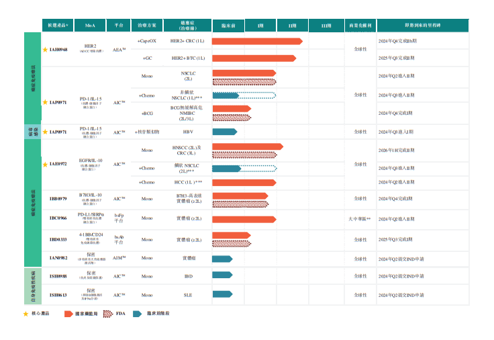
Task: Click the IBB0979 product name
Action: [x=58, y=199]
